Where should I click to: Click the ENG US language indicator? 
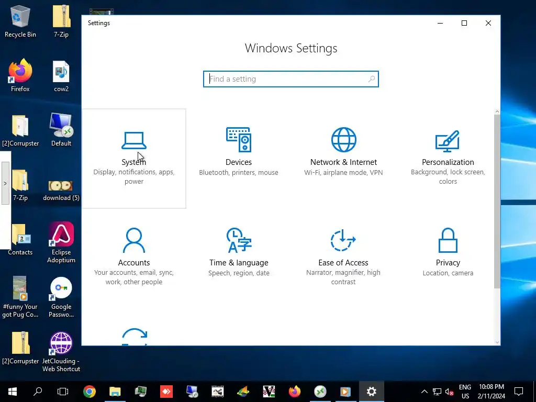(465, 392)
